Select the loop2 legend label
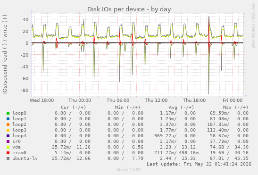Image resolution: width=258 pixels, height=175 pixels. (x=19, y=125)
